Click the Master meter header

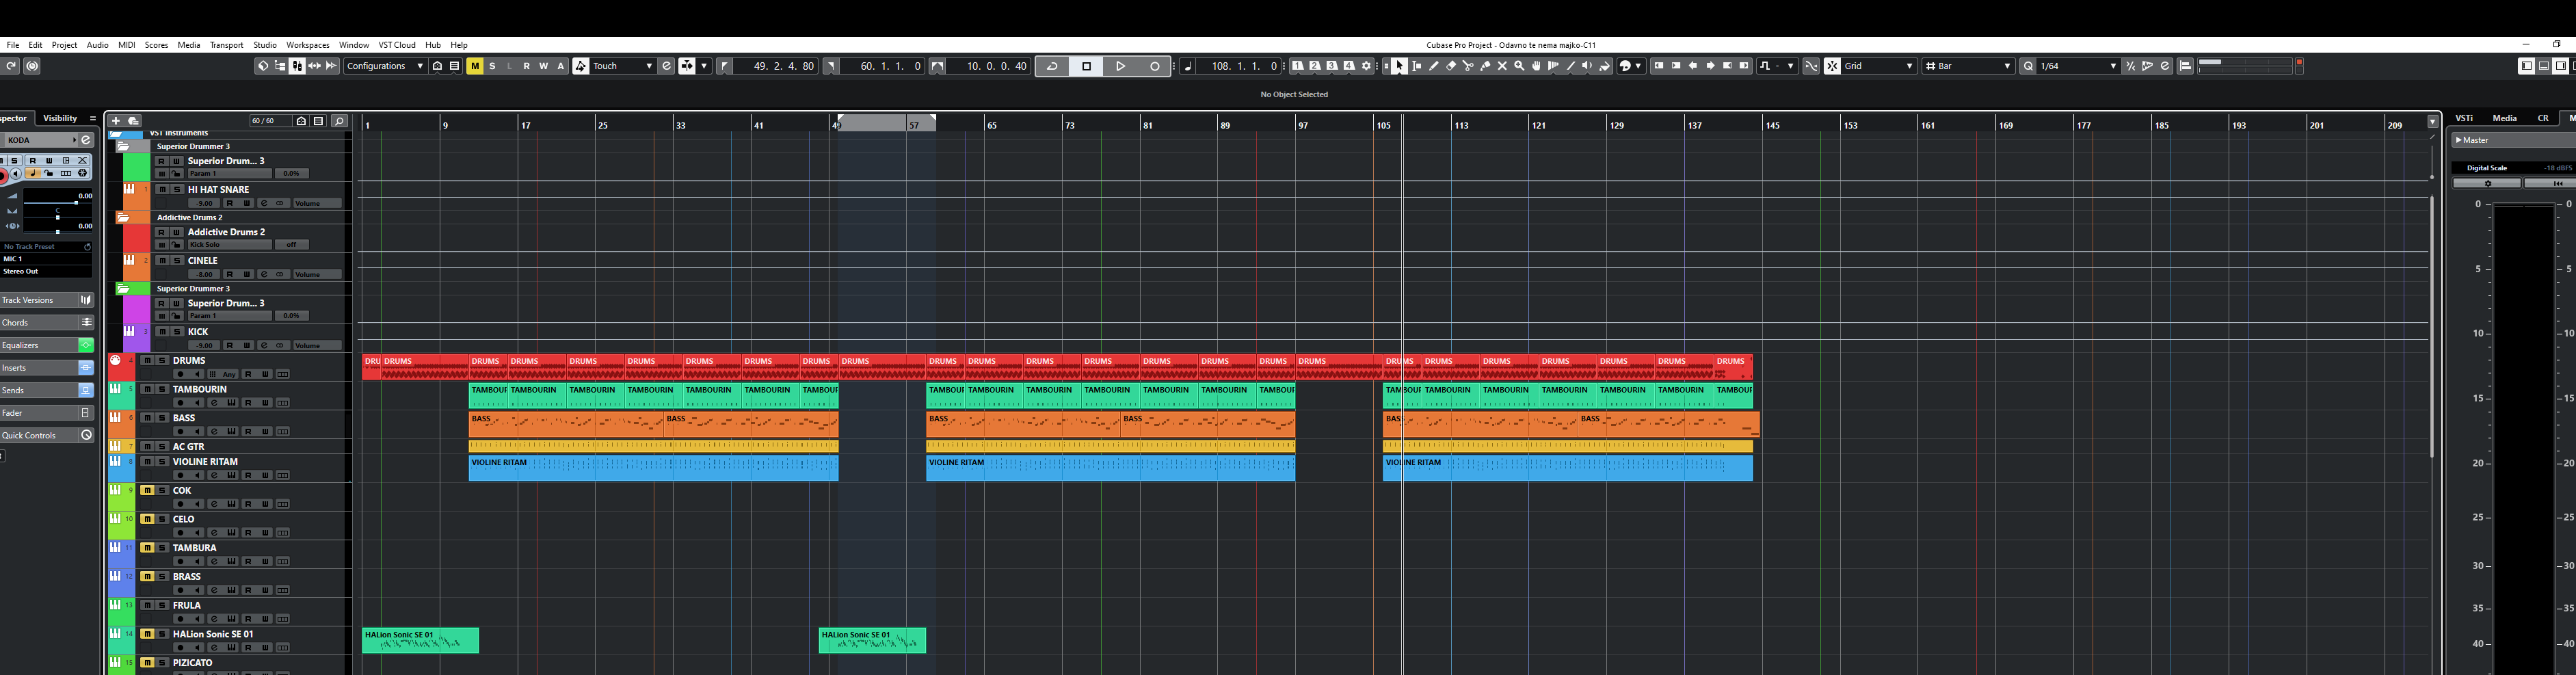[2513, 140]
